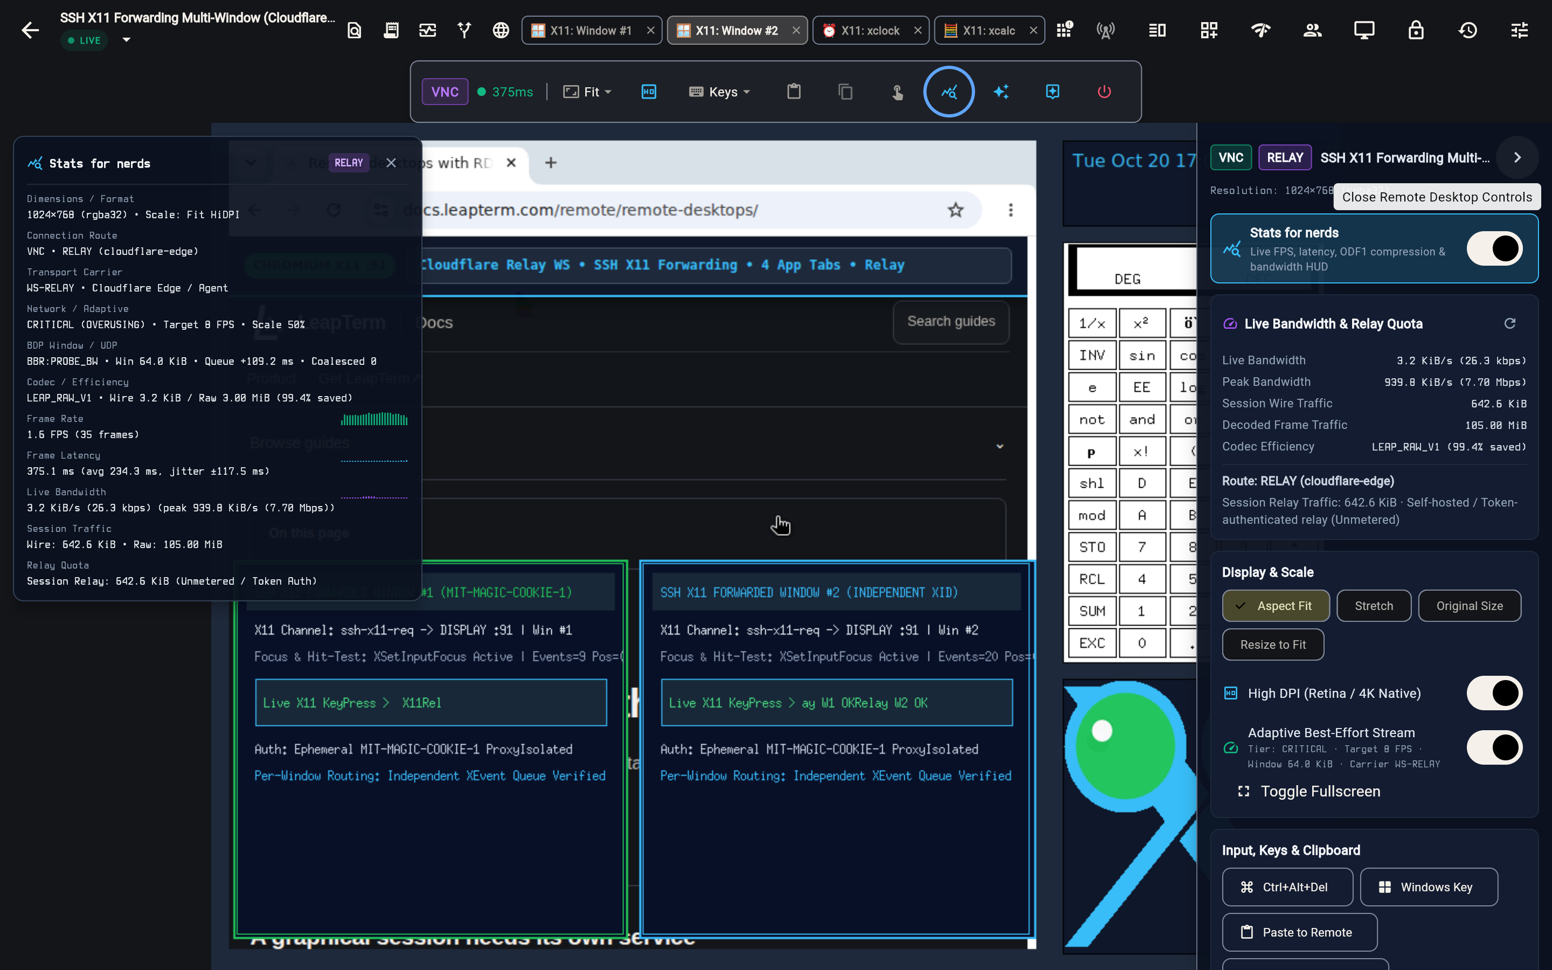Open the remote browser three-dot menu

(x=1011, y=210)
